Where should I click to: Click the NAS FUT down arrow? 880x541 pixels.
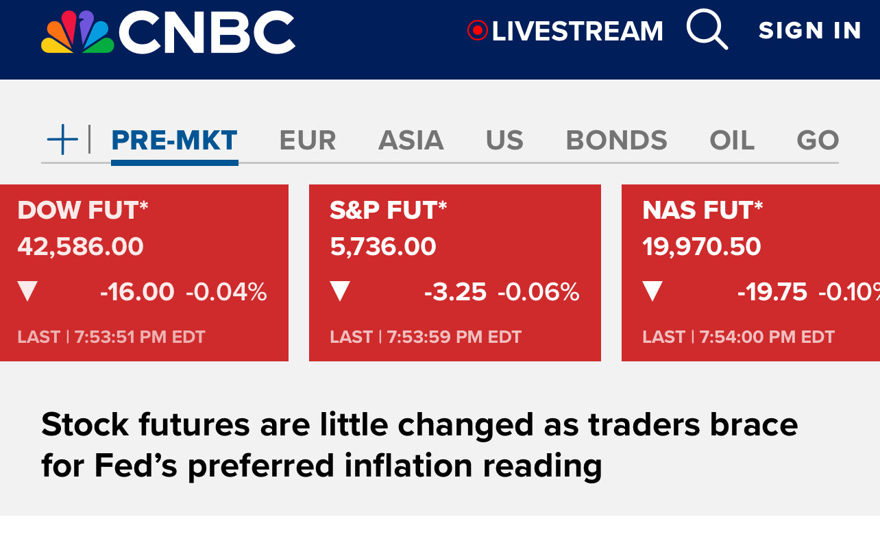coord(652,292)
